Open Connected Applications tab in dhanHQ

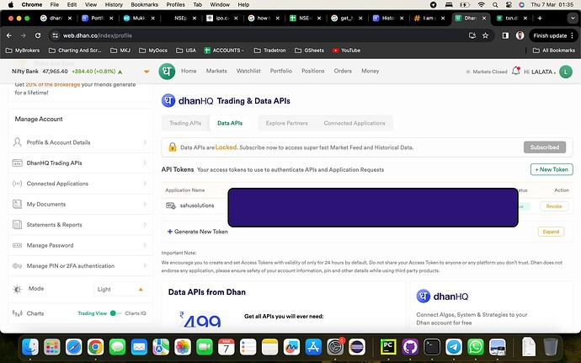354,123
